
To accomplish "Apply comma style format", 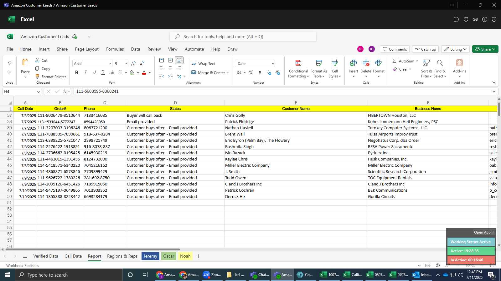I will pyautogui.click(x=260, y=72).
